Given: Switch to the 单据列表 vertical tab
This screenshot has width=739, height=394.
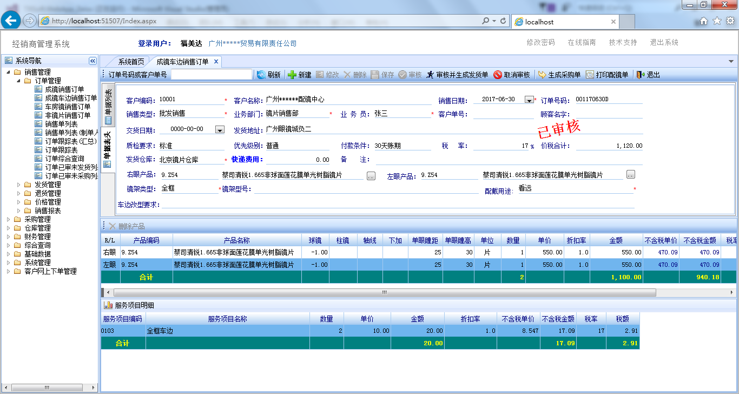Looking at the screenshot, I should (108, 107).
